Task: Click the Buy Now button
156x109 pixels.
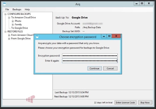Action: coord(145,102)
